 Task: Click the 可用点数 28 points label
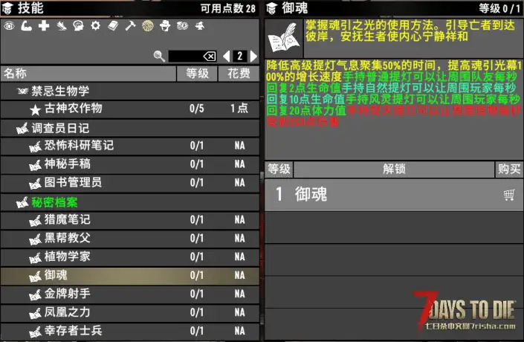pos(228,8)
